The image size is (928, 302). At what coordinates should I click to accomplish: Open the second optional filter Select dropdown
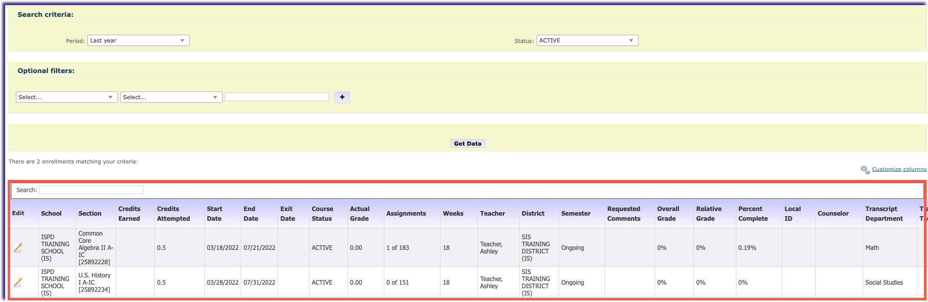click(x=171, y=97)
